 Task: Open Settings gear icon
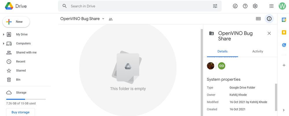[255, 6]
